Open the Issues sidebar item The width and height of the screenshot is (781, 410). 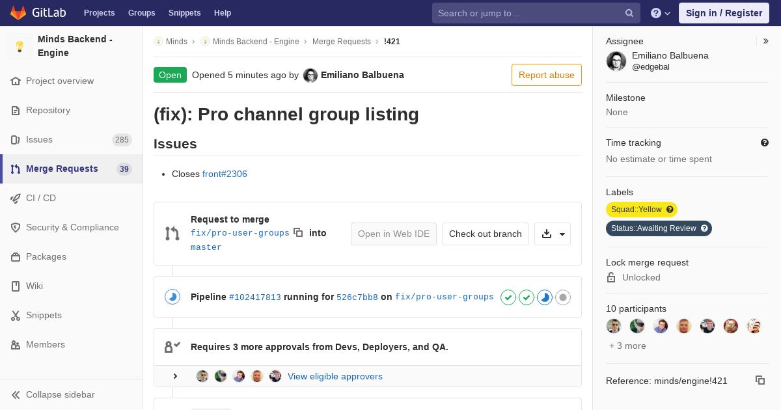pyautogui.click(x=39, y=139)
